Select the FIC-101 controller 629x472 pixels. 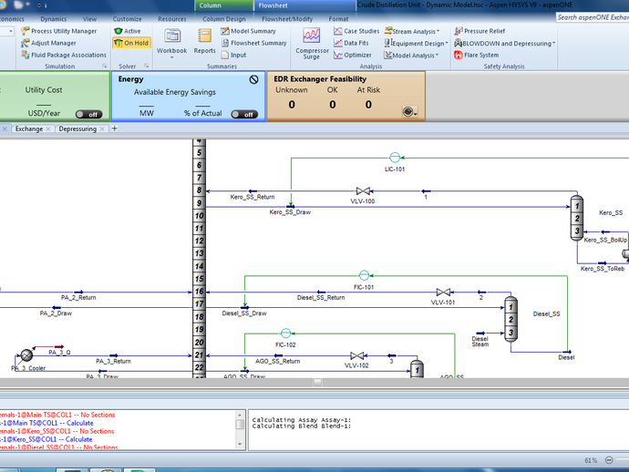click(364, 275)
